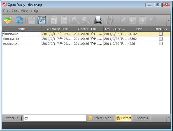173x131 pixels.
Task: Click the Print printer icon
Action: 98,20
